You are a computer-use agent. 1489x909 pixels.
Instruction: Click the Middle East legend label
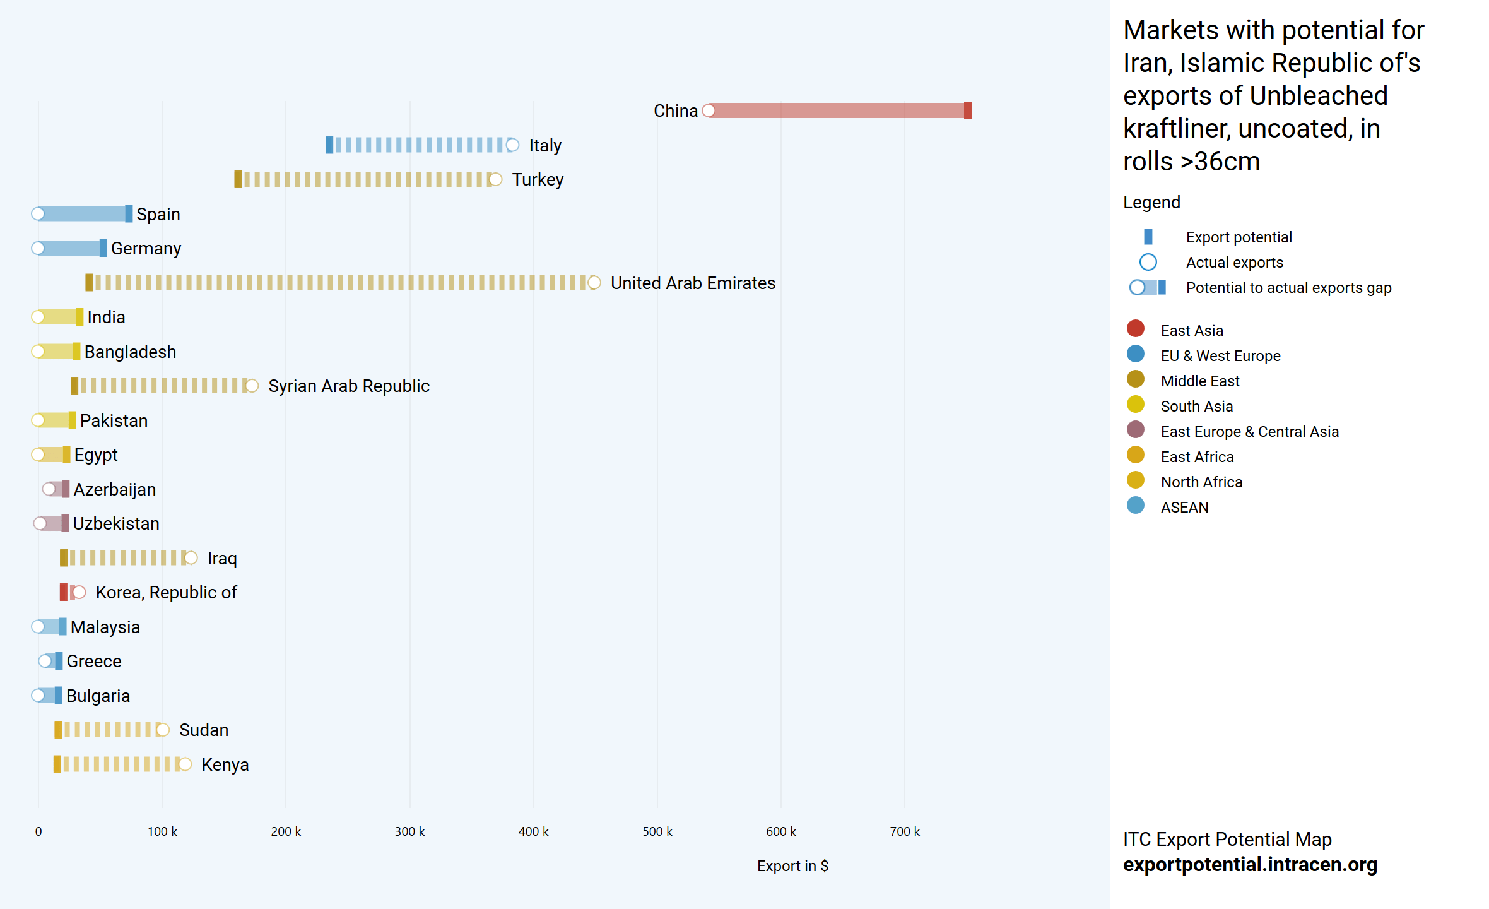tap(1199, 381)
